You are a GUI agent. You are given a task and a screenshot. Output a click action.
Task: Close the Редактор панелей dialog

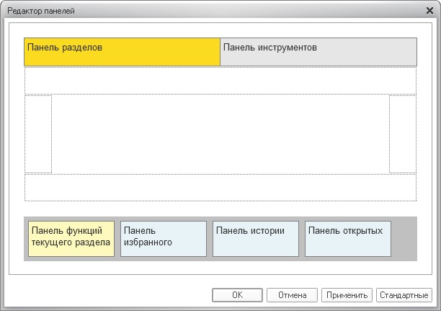point(429,11)
